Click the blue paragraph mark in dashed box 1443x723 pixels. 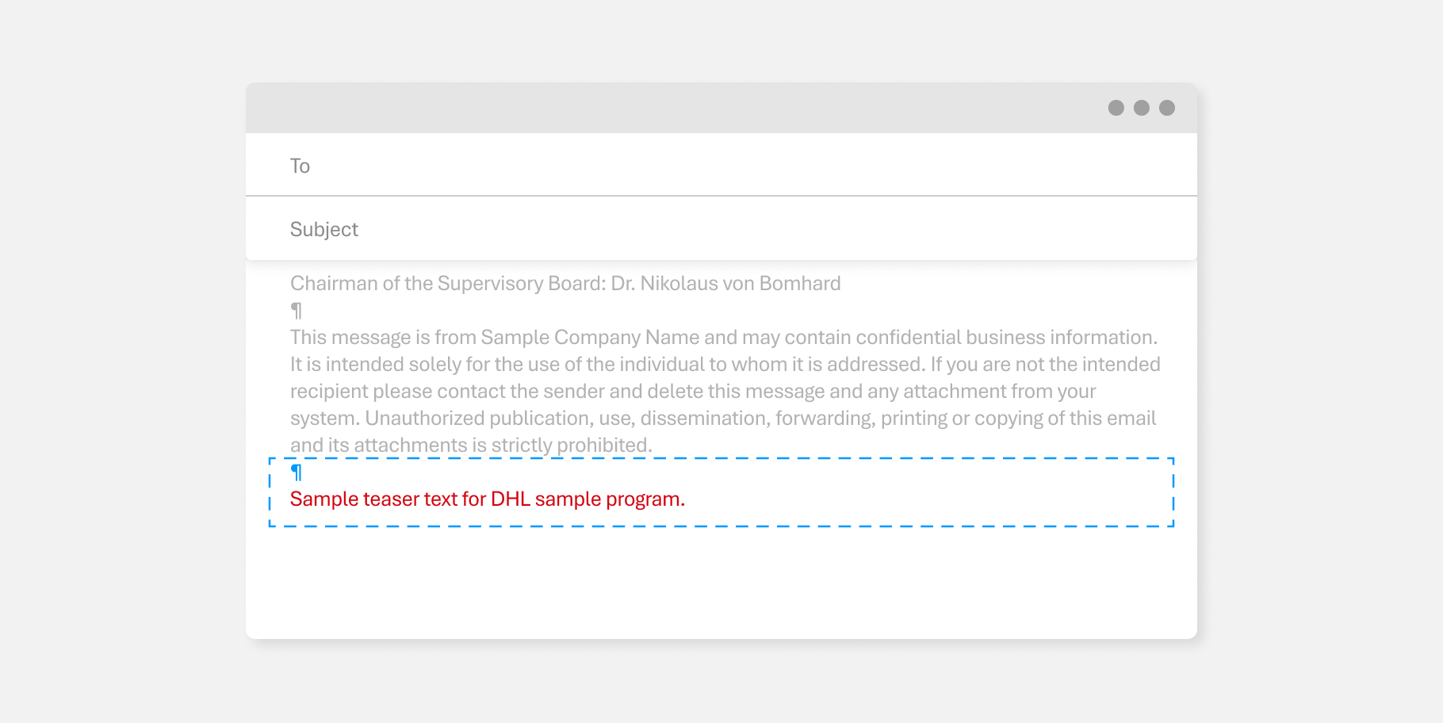click(297, 472)
